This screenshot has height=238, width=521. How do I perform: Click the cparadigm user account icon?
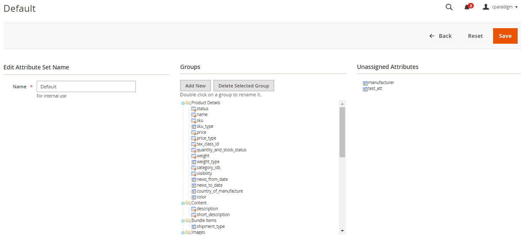point(486,7)
